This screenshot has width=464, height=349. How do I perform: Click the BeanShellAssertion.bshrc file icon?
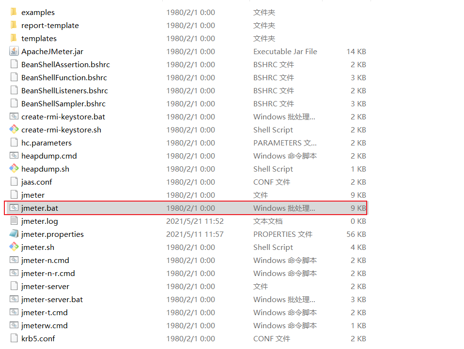(x=14, y=64)
